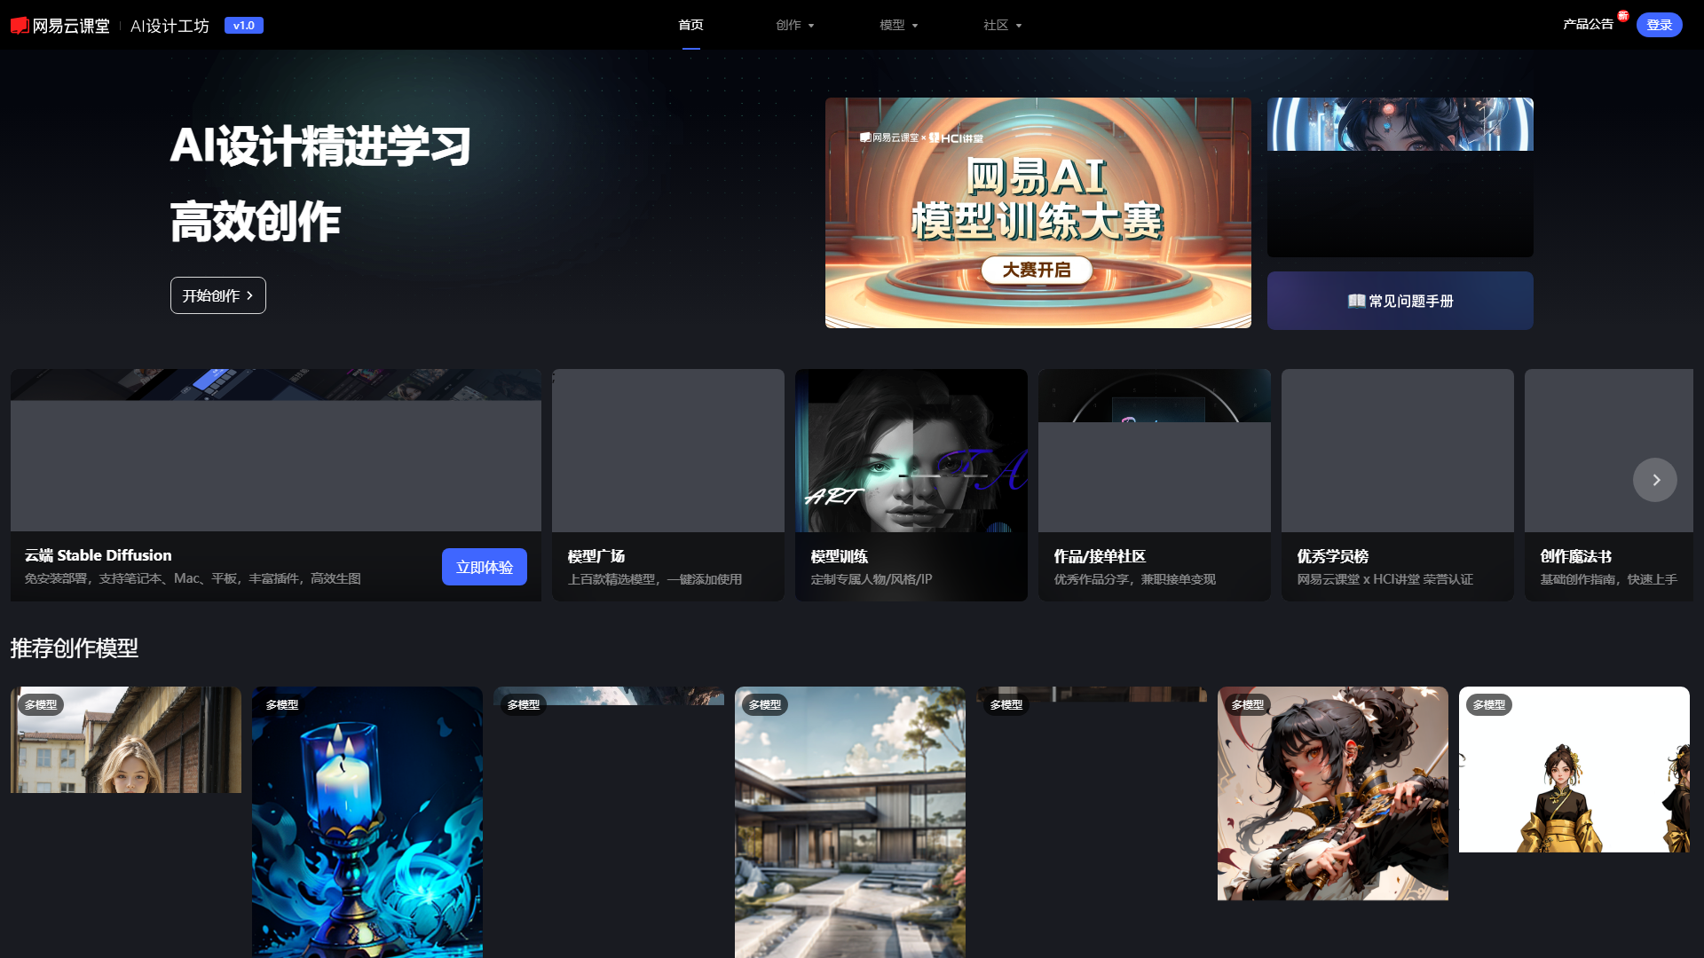1704x958 pixels.
Task: Open the 模型 dropdown menu
Action: pos(898,25)
